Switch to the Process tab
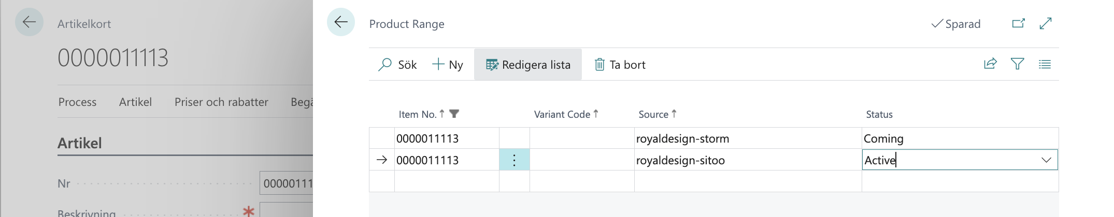 pyautogui.click(x=77, y=102)
